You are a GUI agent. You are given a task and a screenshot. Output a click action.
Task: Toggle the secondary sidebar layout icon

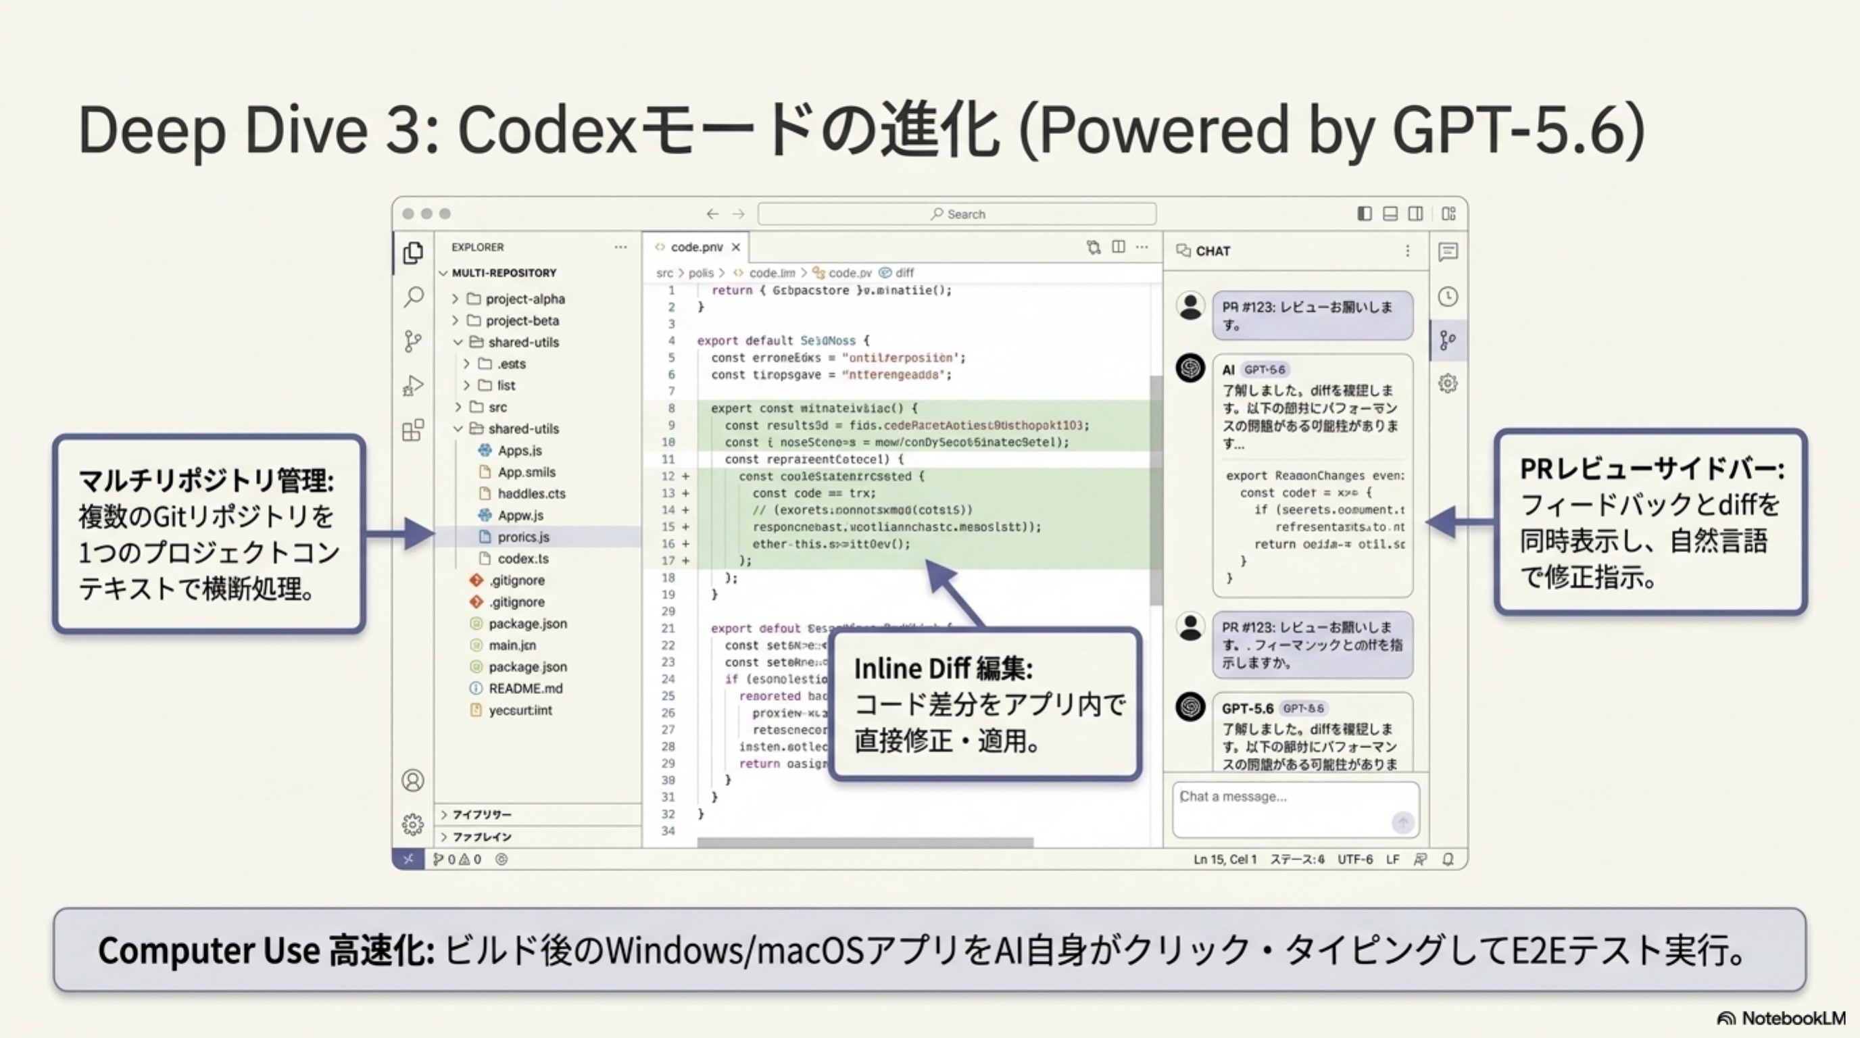(x=1416, y=214)
